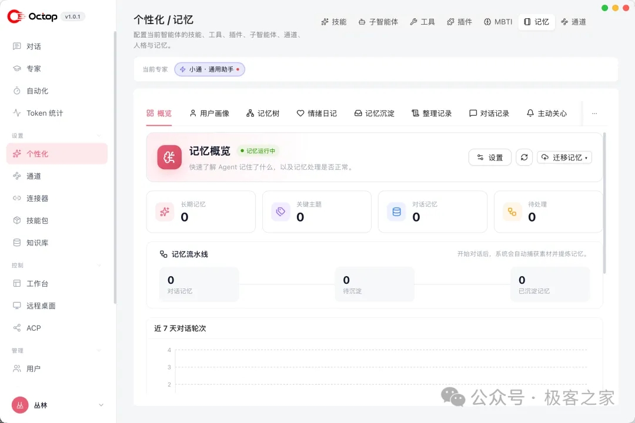Click the 记忆运行中 status badge
Image resolution: width=635 pixels, height=423 pixels.
coord(258,151)
